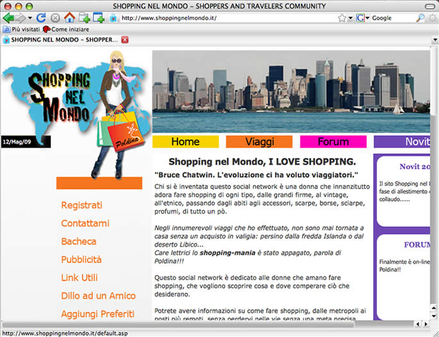Click the browser back arrow button
The width and height of the screenshot is (439, 337).
coord(7,18)
